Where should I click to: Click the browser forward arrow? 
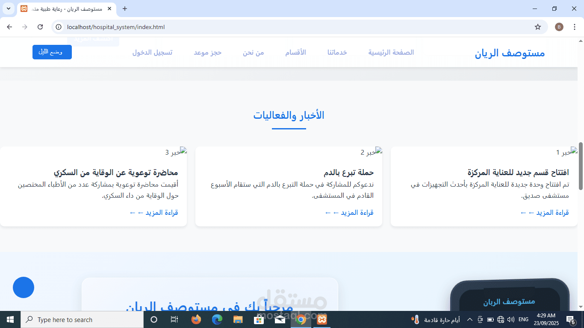click(25, 27)
